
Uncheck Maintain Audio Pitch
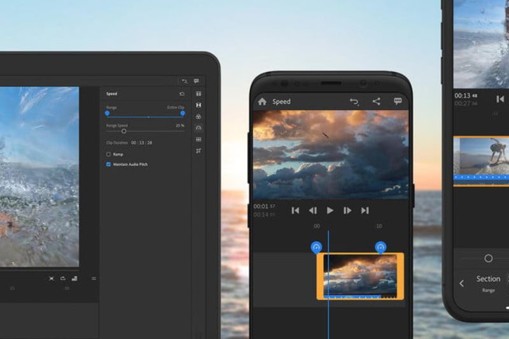(x=108, y=164)
